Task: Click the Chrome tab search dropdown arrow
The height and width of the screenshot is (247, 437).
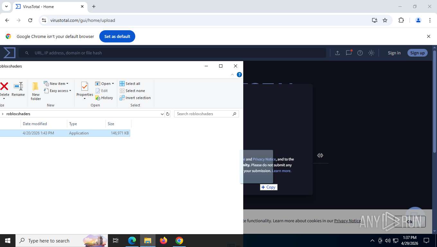Action: point(6,6)
